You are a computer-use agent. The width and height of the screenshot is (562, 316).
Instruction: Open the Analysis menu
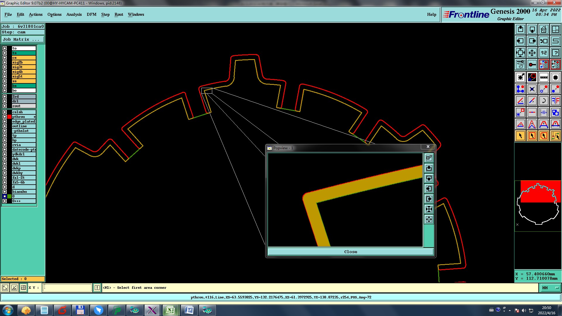[74, 14]
